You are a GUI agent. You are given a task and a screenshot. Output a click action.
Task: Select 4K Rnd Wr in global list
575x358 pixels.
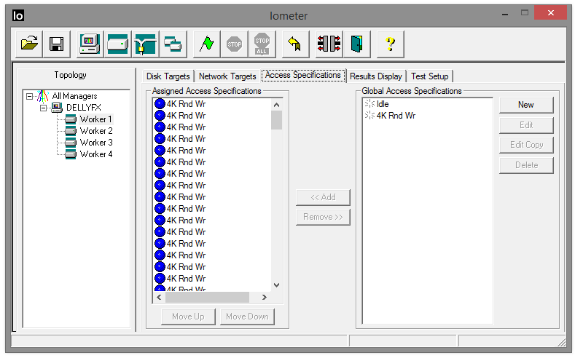396,116
